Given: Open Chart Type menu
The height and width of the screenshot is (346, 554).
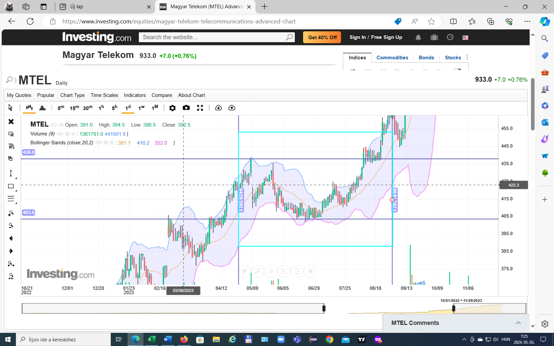Looking at the screenshot, I should 73,95.
